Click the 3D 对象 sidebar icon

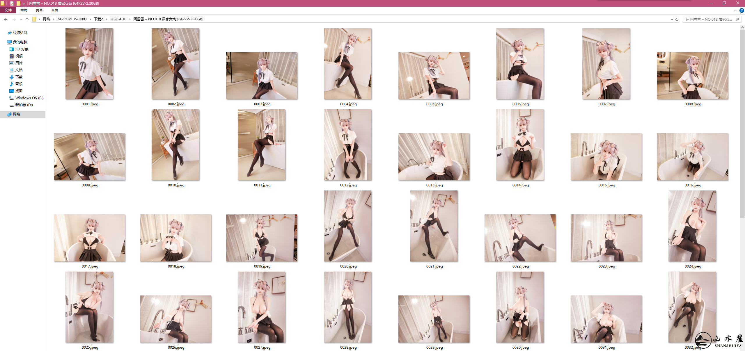11,49
